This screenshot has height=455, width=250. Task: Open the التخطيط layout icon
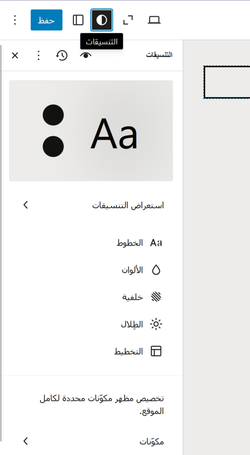(x=156, y=351)
